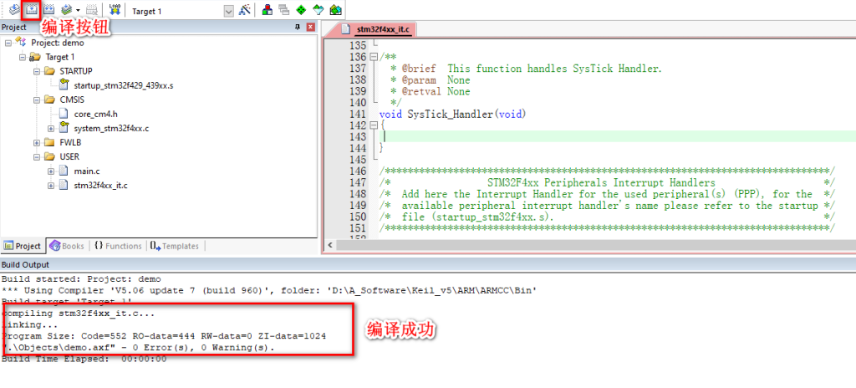
Task: Collapse the Project: demo root node
Action: click(x=8, y=43)
